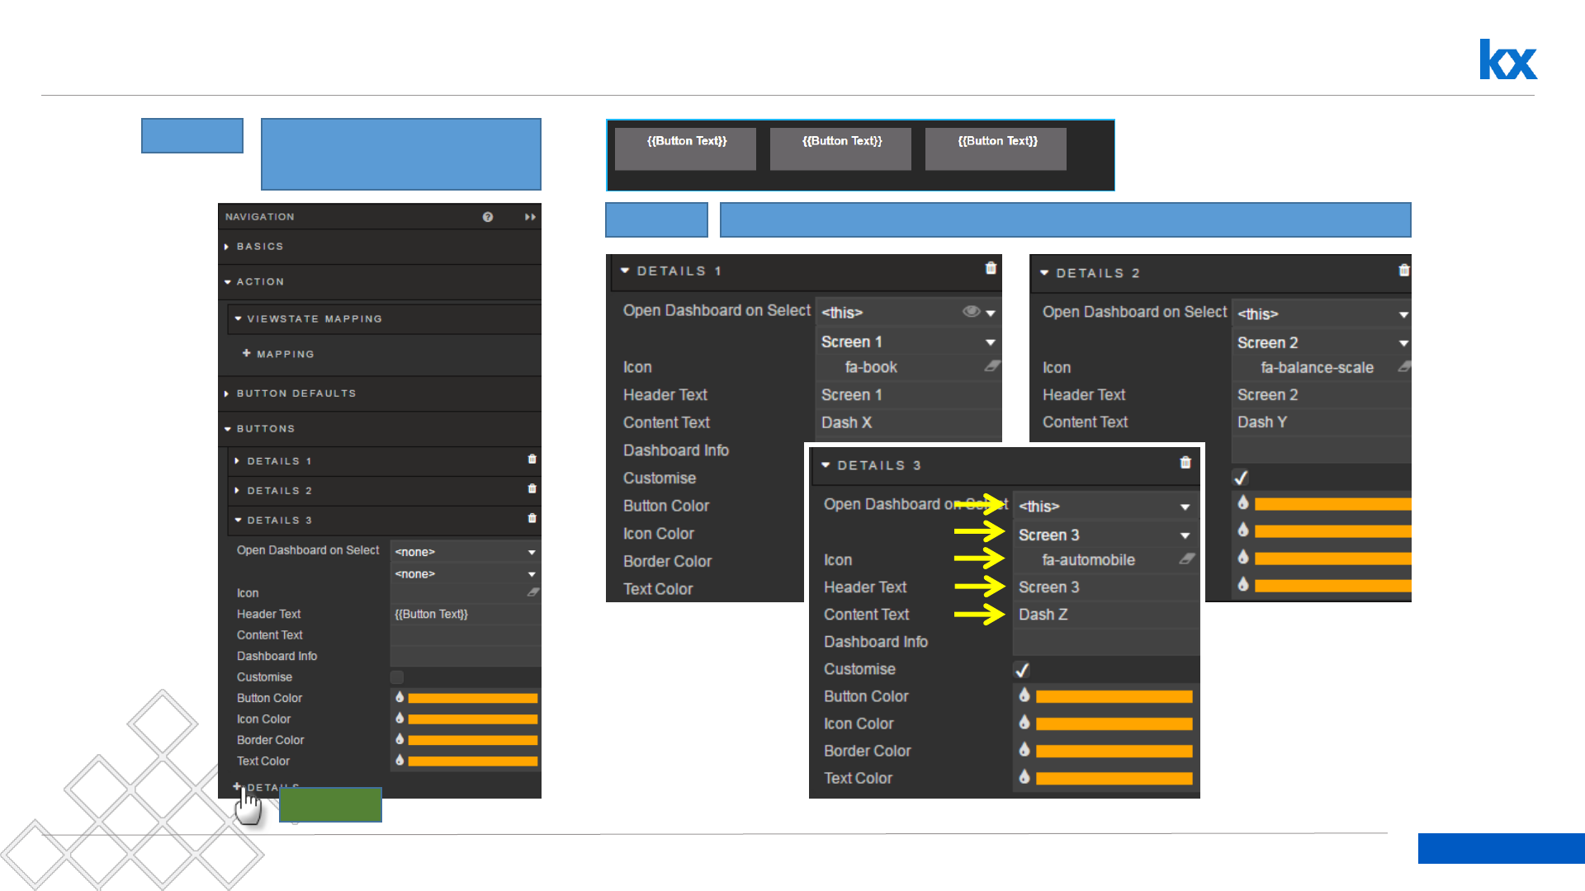Click eraser icon beside fa-automobile

pos(1187,559)
